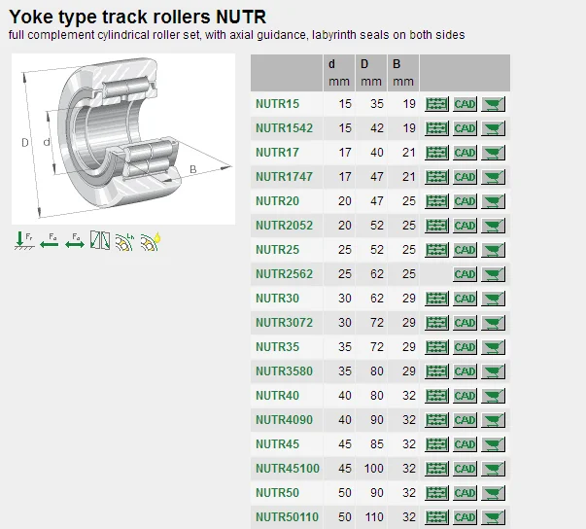Click the bidirectional axial load Fa icon

pos(75,240)
